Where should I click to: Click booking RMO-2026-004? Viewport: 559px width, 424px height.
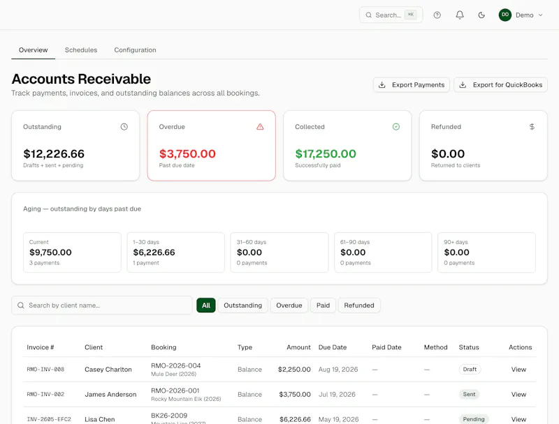pos(176,365)
